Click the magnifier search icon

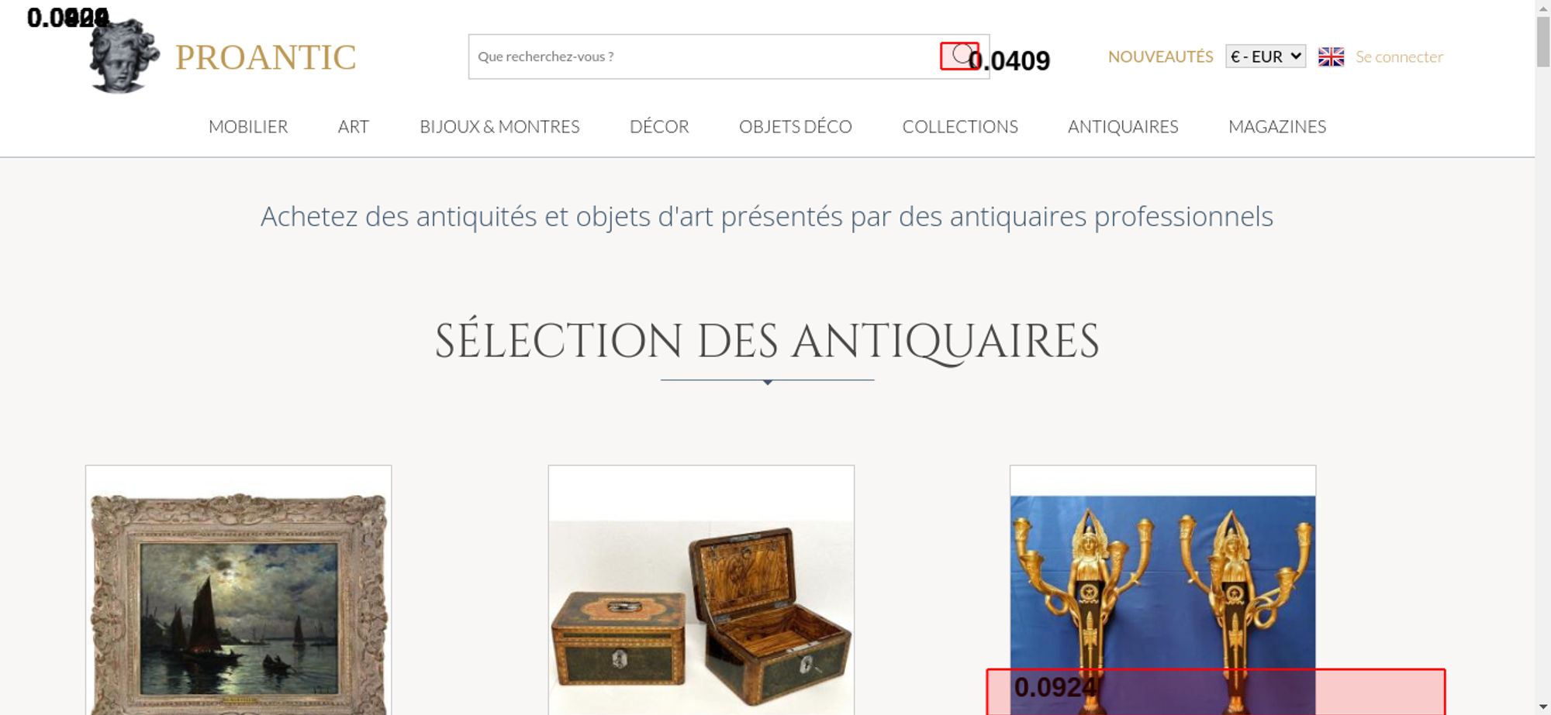[x=960, y=56]
